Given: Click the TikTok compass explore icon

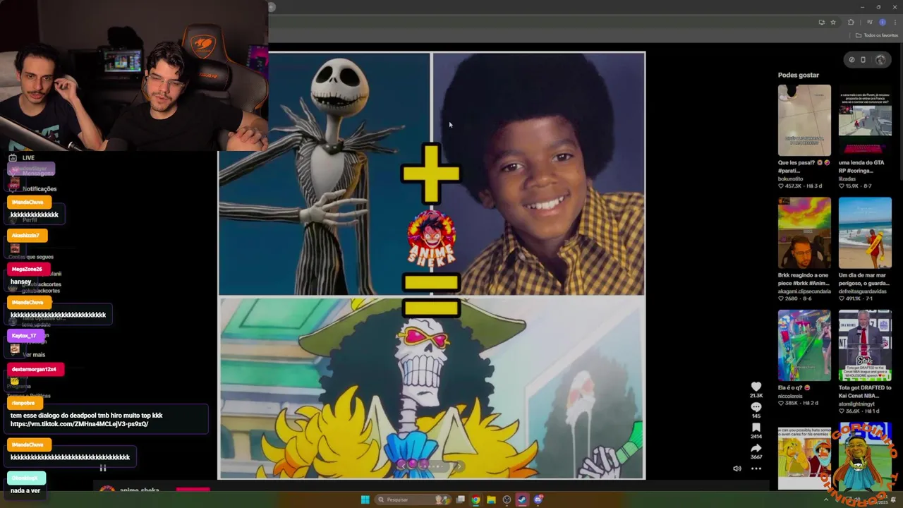Looking at the screenshot, I should point(852,60).
